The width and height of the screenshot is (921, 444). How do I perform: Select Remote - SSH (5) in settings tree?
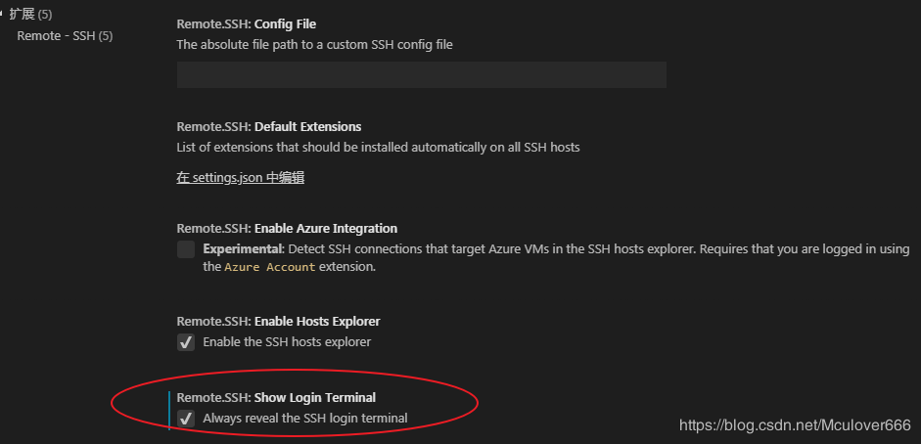[65, 36]
